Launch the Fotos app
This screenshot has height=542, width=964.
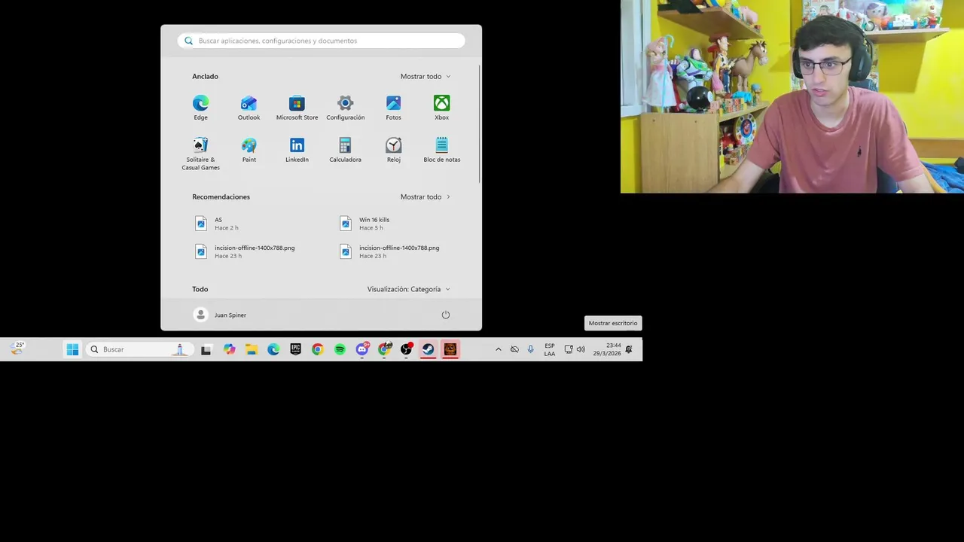[x=393, y=108]
